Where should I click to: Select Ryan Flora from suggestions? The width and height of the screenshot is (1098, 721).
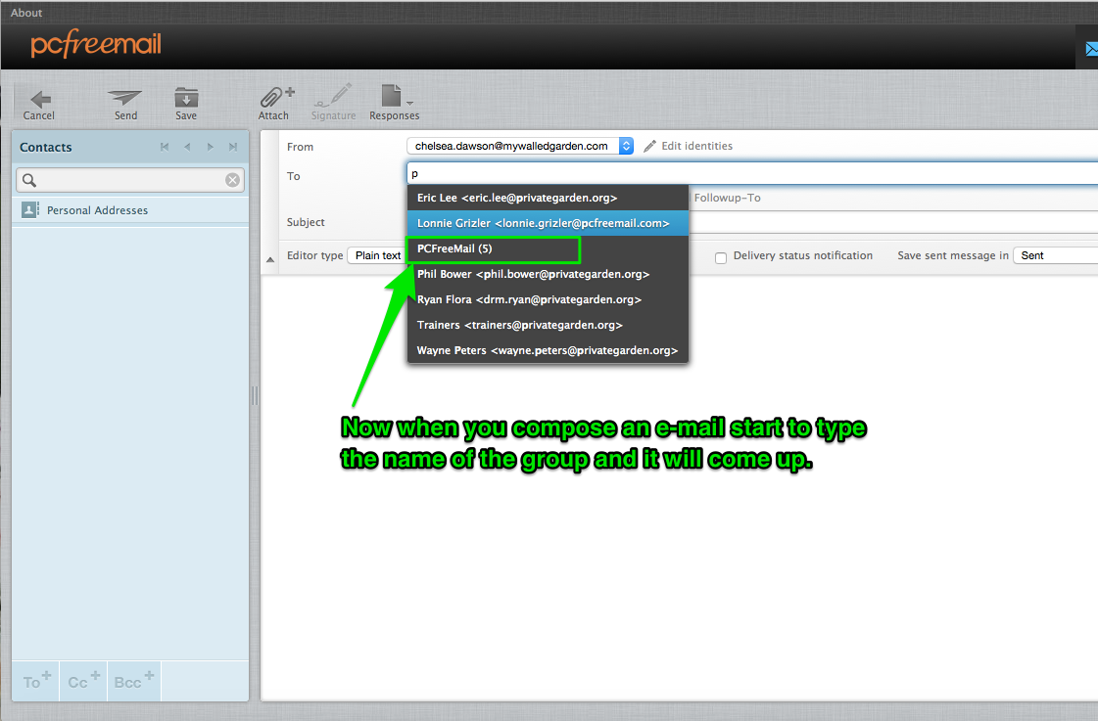548,299
